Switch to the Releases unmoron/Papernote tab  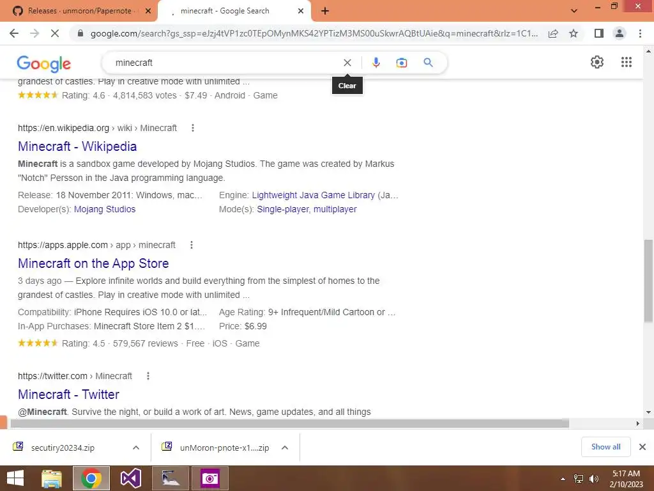(x=79, y=12)
